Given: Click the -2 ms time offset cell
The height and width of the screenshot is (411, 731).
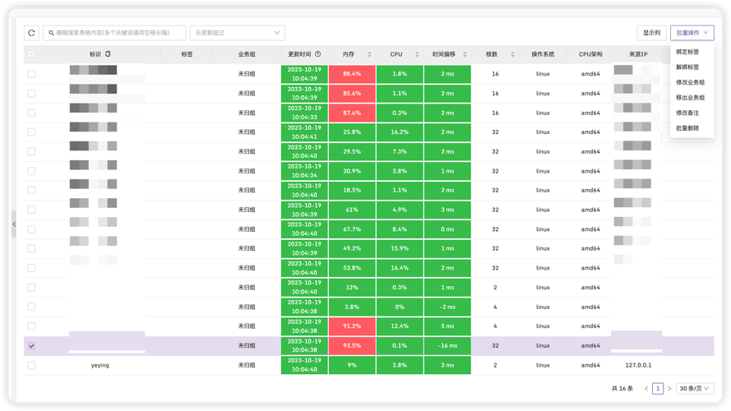Looking at the screenshot, I should [x=447, y=307].
